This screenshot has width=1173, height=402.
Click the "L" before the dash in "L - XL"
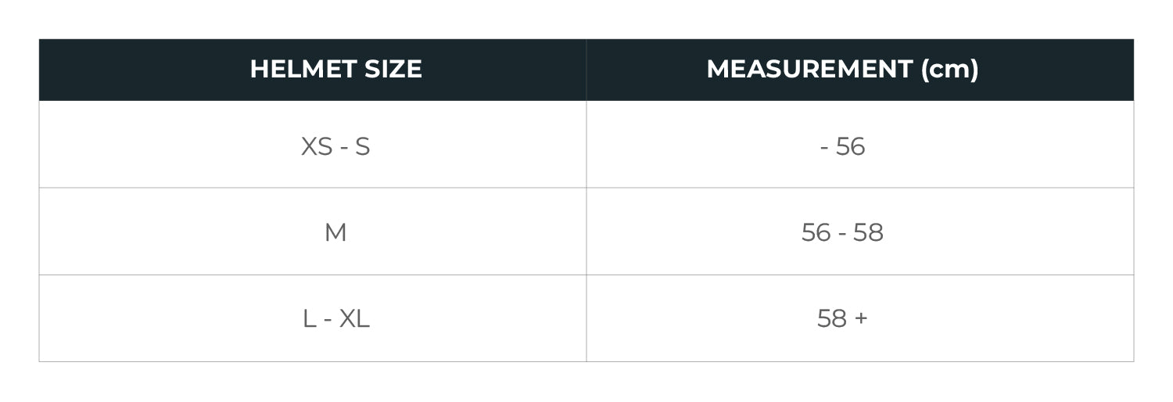[309, 318]
